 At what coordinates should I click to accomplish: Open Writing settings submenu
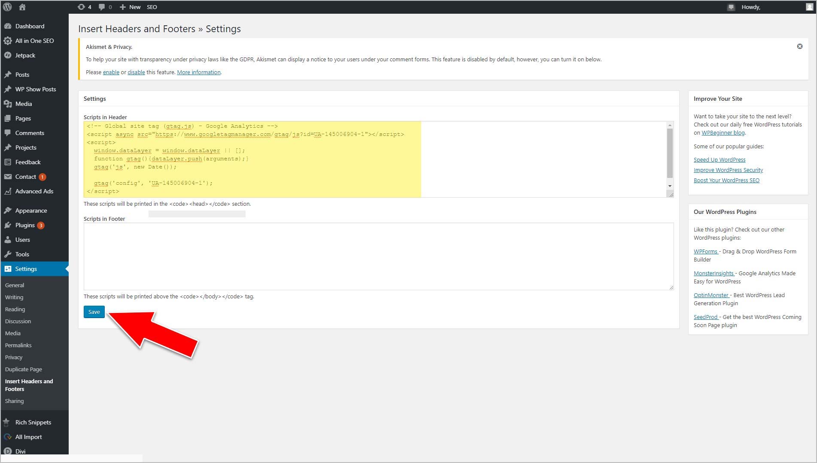pos(14,297)
